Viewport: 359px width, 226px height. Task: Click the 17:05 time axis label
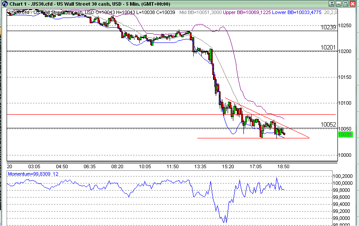255,166
